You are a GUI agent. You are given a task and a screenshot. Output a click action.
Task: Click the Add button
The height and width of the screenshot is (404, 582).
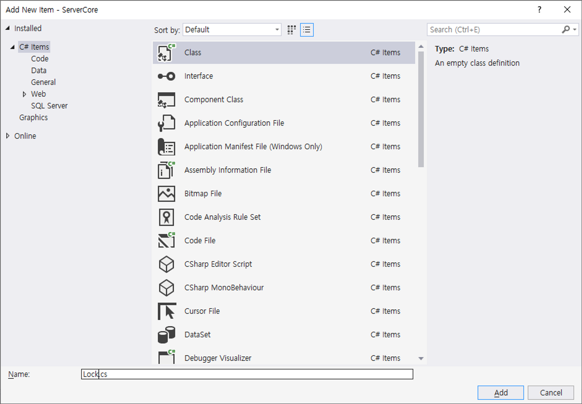(501, 393)
